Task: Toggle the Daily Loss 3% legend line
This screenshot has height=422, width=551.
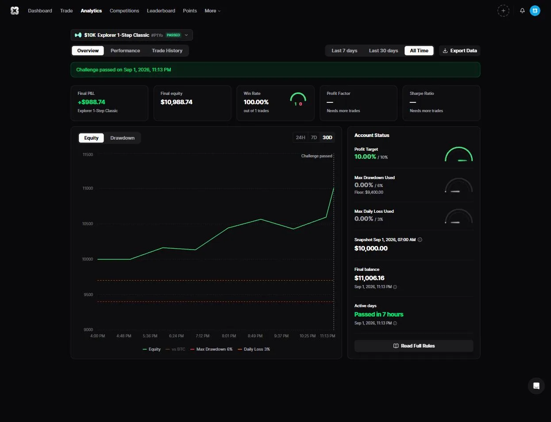Action: [x=254, y=349]
